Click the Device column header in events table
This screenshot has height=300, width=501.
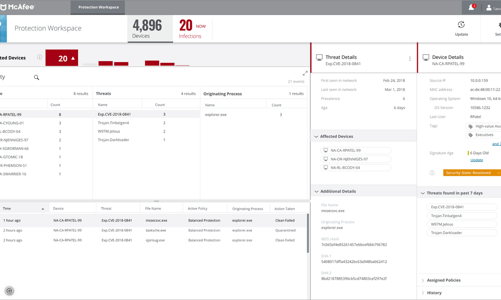coord(73,208)
